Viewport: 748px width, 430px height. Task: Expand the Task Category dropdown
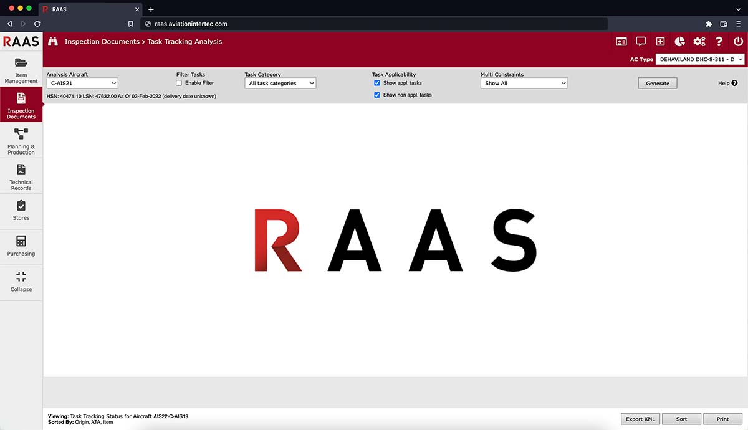pos(280,83)
